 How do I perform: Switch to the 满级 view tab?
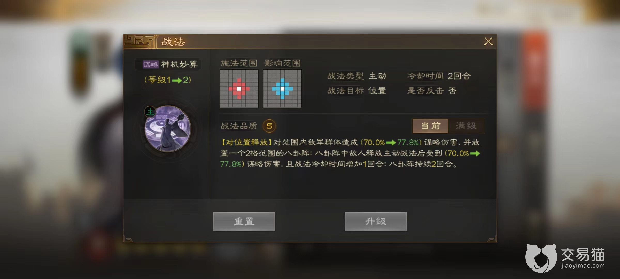click(466, 126)
